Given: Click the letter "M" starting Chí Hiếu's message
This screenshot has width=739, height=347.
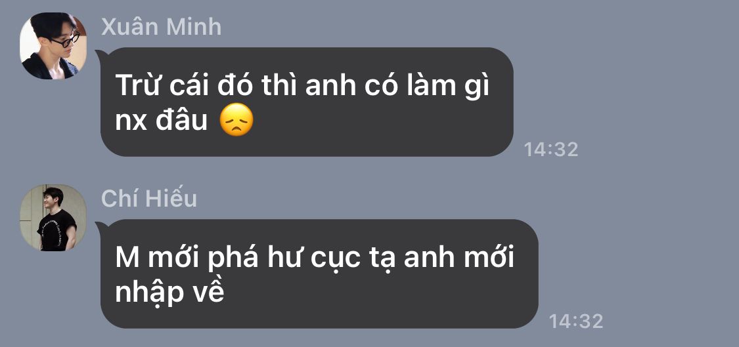Looking at the screenshot, I should 127,259.
